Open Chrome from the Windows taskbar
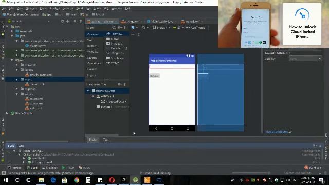Image resolution: width=329 pixels, height=185 pixels. (x=77, y=180)
